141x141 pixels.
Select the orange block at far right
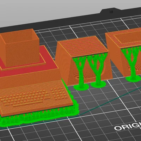pyautogui.click(x=123, y=52)
